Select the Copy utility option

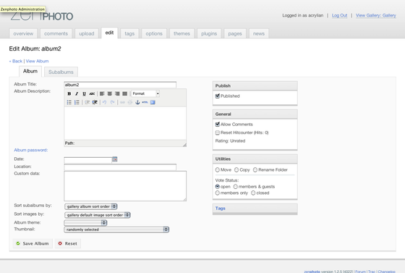236,170
